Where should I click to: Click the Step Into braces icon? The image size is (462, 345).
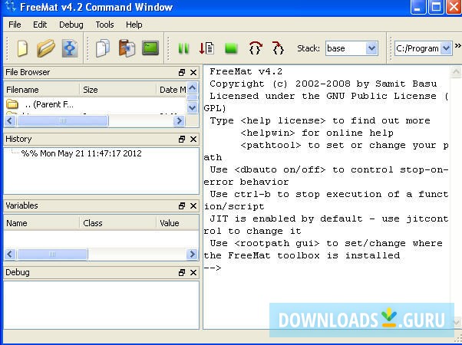278,48
